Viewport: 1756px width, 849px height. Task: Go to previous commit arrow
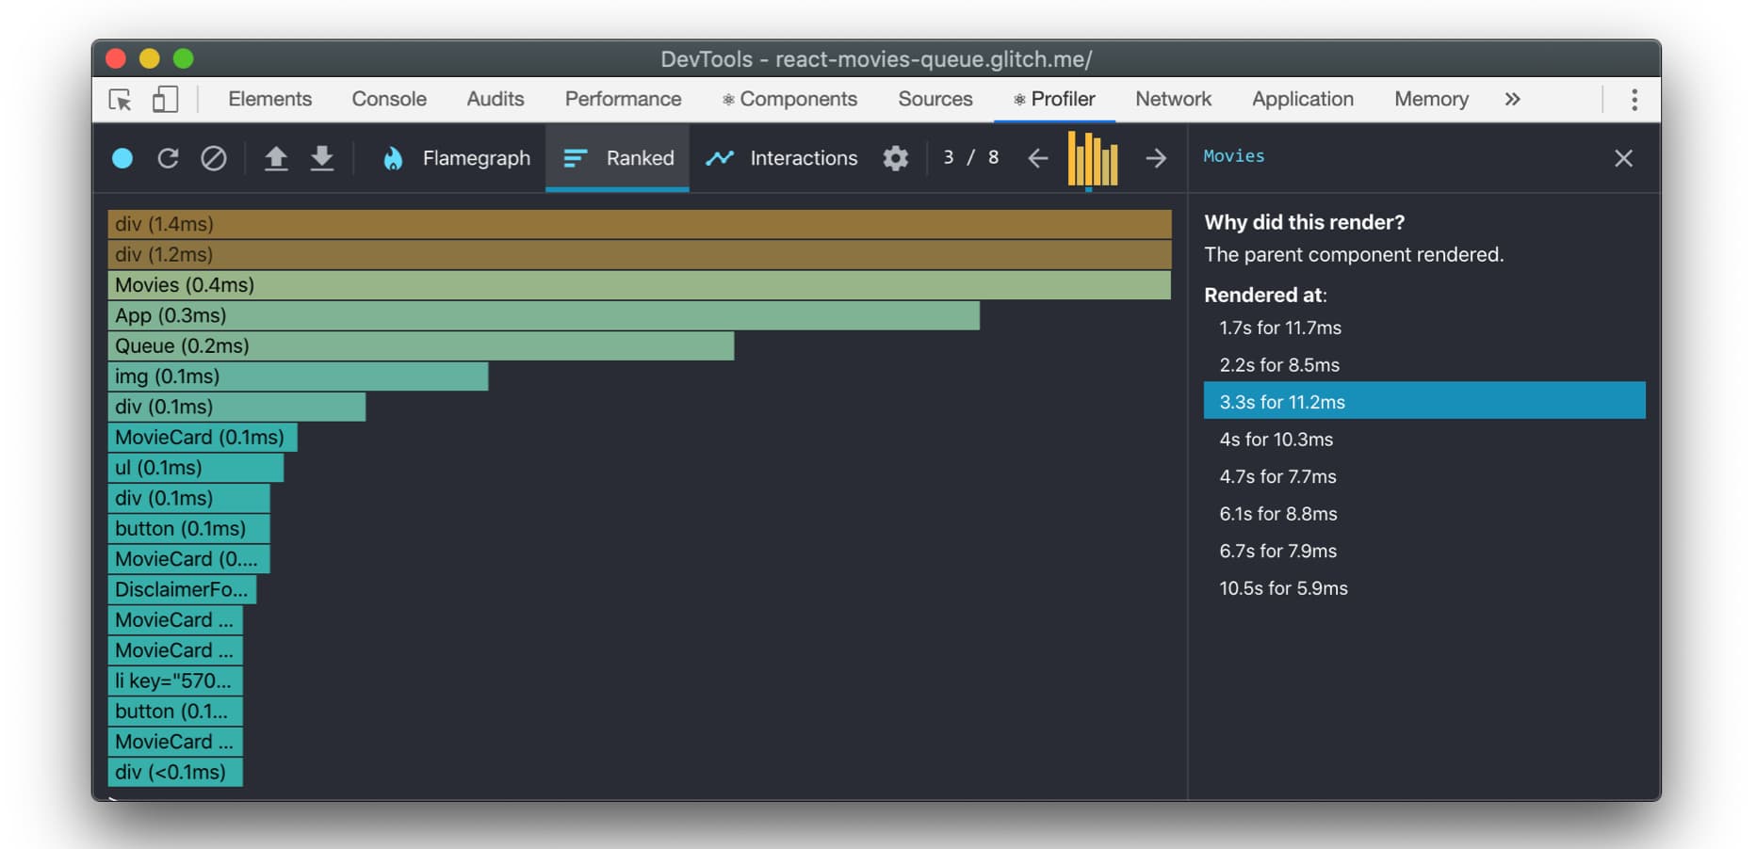[1038, 158]
